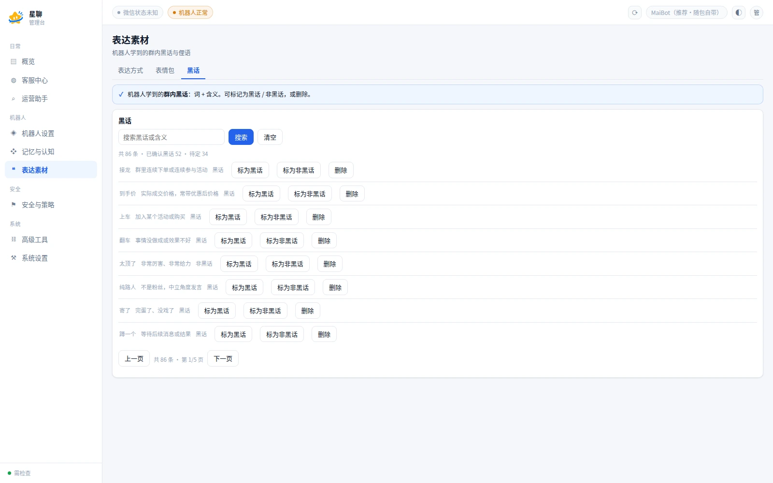
Task: Open 概览 in the sidebar
Action: 51,62
